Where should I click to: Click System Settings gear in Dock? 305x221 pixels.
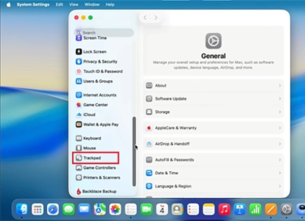(286, 209)
